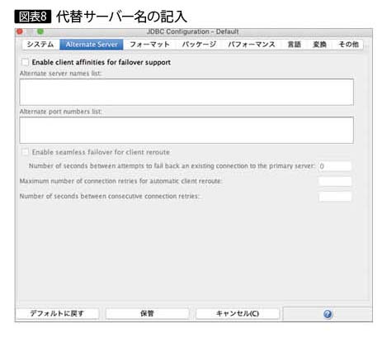Viewport: 387px width, 338px height.
Task: Click the 保管 save button
Action: pos(147,313)
